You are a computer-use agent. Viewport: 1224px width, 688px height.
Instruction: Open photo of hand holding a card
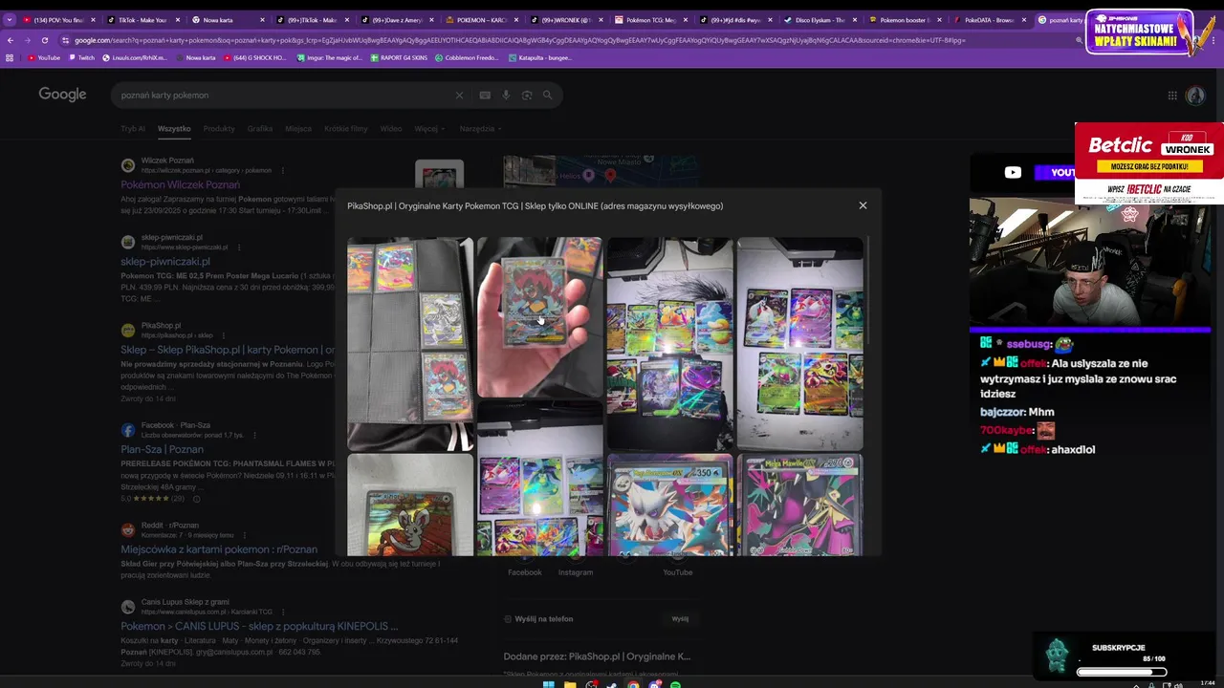pos(539,317)
